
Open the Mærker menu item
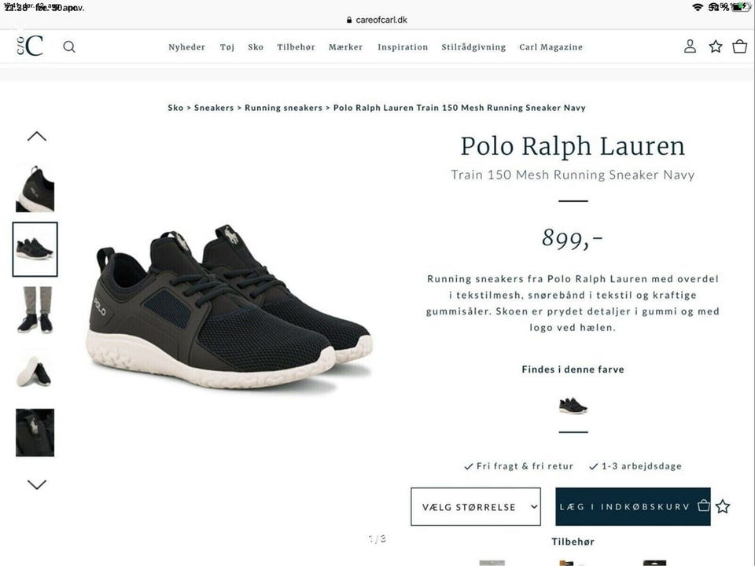(346, 47)
